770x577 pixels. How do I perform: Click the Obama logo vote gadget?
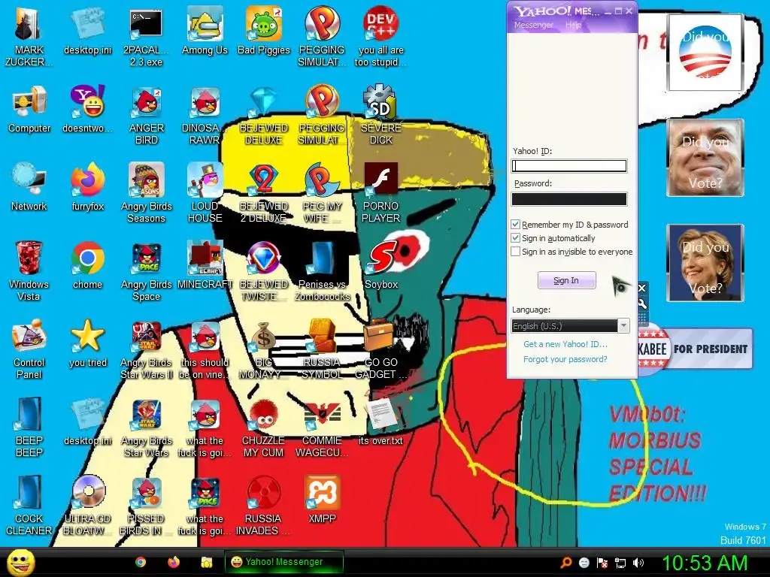(x=705, y=53)
